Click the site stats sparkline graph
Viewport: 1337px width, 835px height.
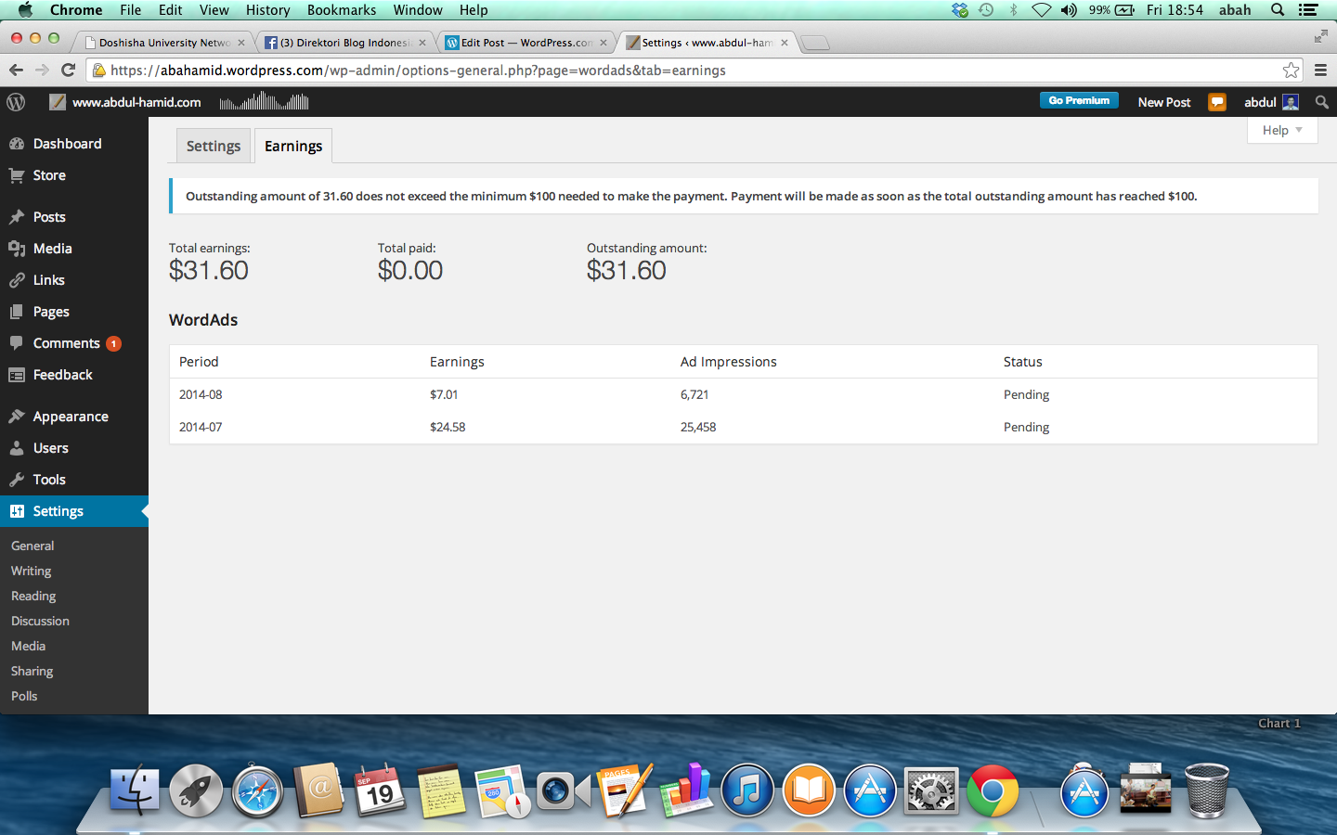point(264,102)
